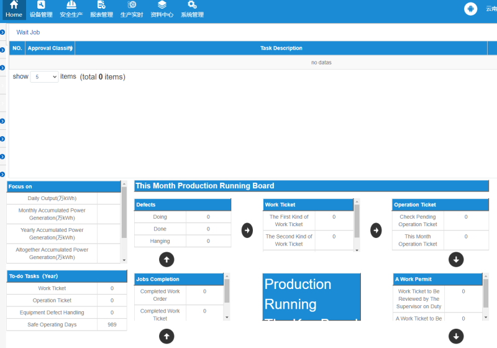Image resolution: width=497 pixels, height=348 pixels.
Task: Open 安全生产 hard hat menu
Action: pyautogui.click(x=71, y=9)
